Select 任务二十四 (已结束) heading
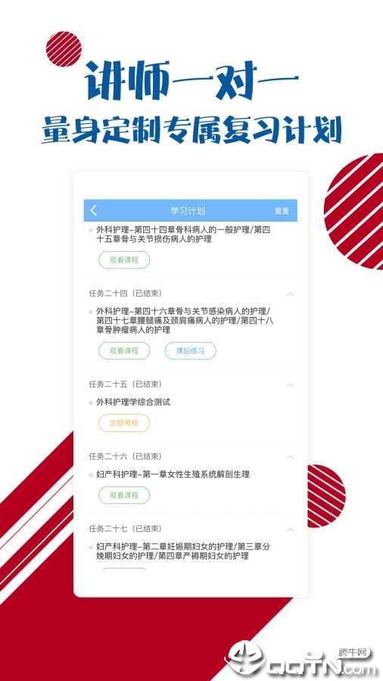This screenshot has width=383, height=681. click(x=126, y=294)
